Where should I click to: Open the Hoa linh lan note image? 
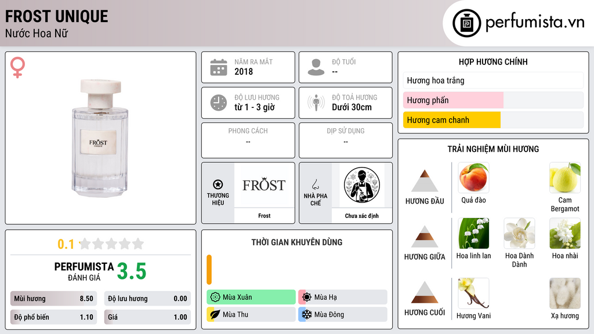tap(473, 233)
